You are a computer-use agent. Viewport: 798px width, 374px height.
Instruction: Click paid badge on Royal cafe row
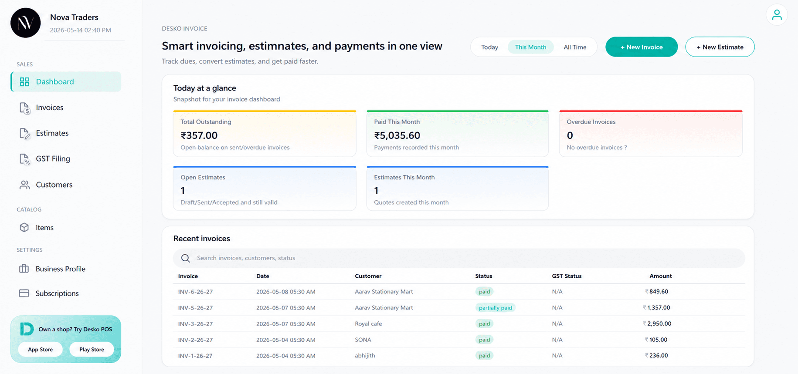coord(484,324)
